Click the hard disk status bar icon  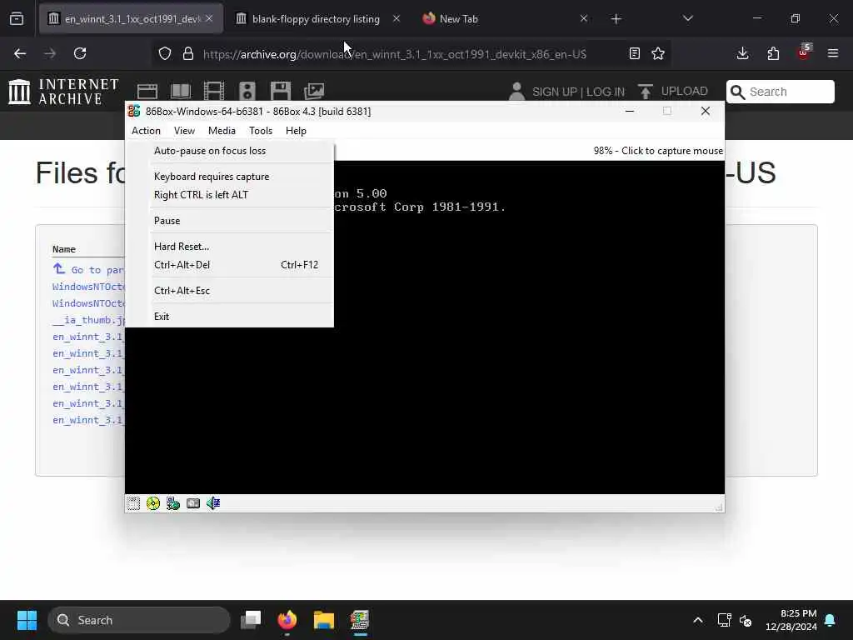(193, 503)
